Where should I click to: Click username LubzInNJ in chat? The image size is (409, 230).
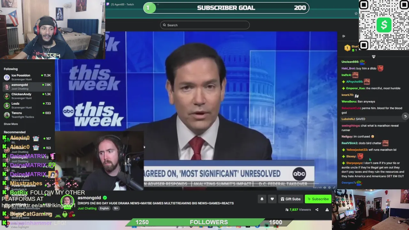[348, 119]
